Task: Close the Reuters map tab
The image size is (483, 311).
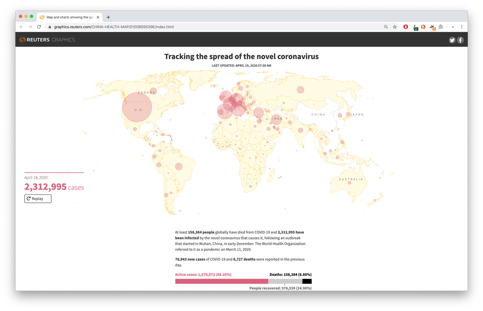Action: point(98,17)
